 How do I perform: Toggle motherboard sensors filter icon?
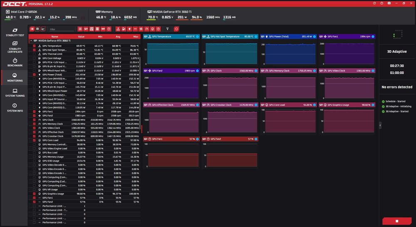(x=92, y=29)
